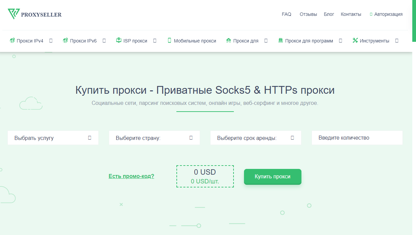
Task: Open the FAQ page
Action: pos(287,14)
